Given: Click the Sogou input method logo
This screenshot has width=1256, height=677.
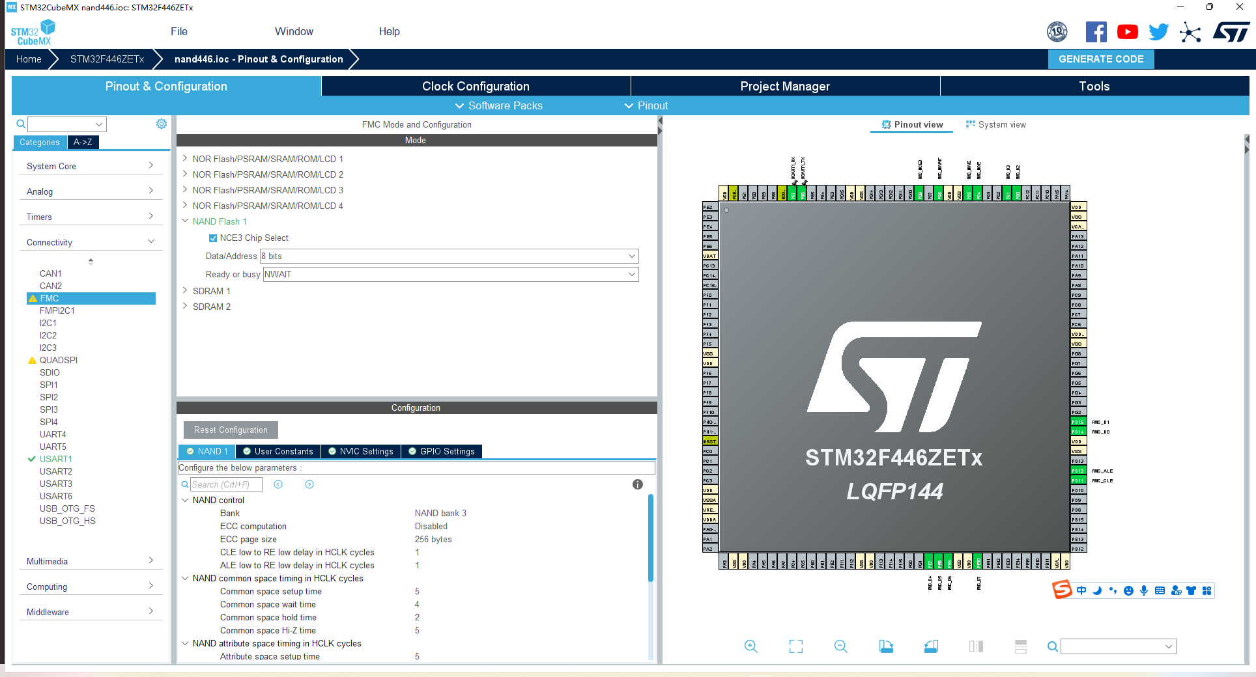Looking at the screenshot, I should [1063, 590].
